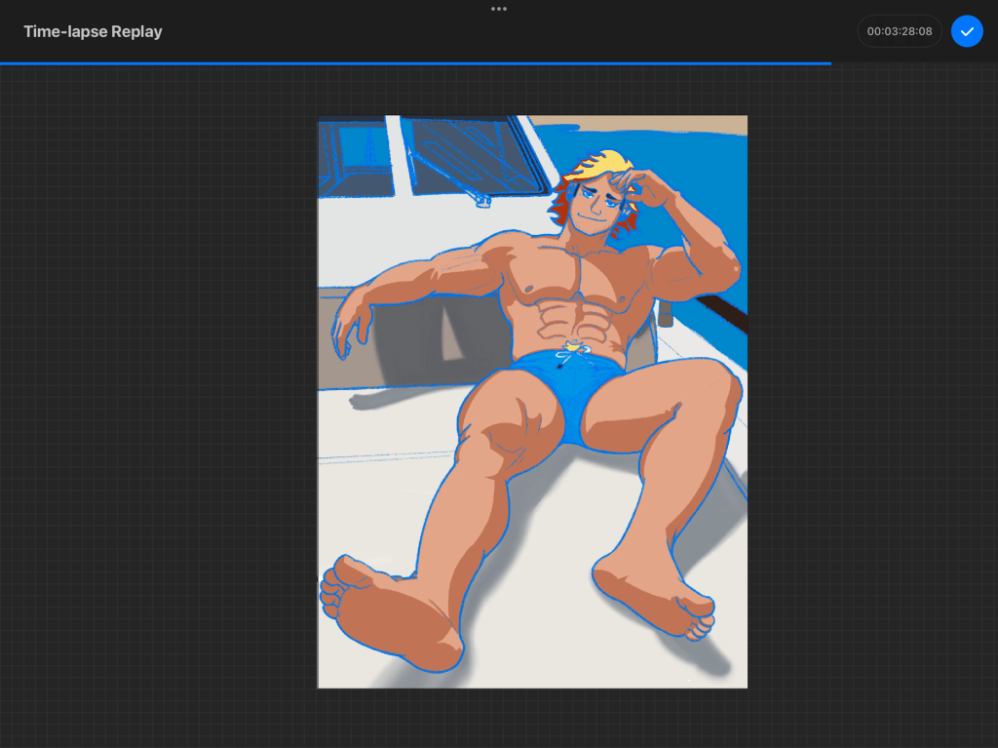Tap the blue checkmark Done button
Screen dimensions: 998x748
pos(967,31)
